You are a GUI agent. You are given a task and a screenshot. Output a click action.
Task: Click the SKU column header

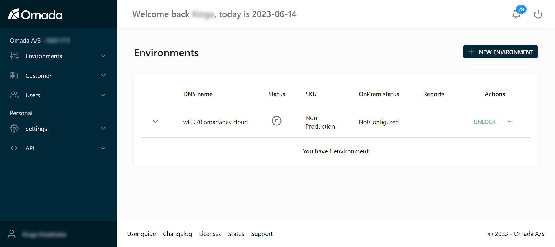[311, 94]
